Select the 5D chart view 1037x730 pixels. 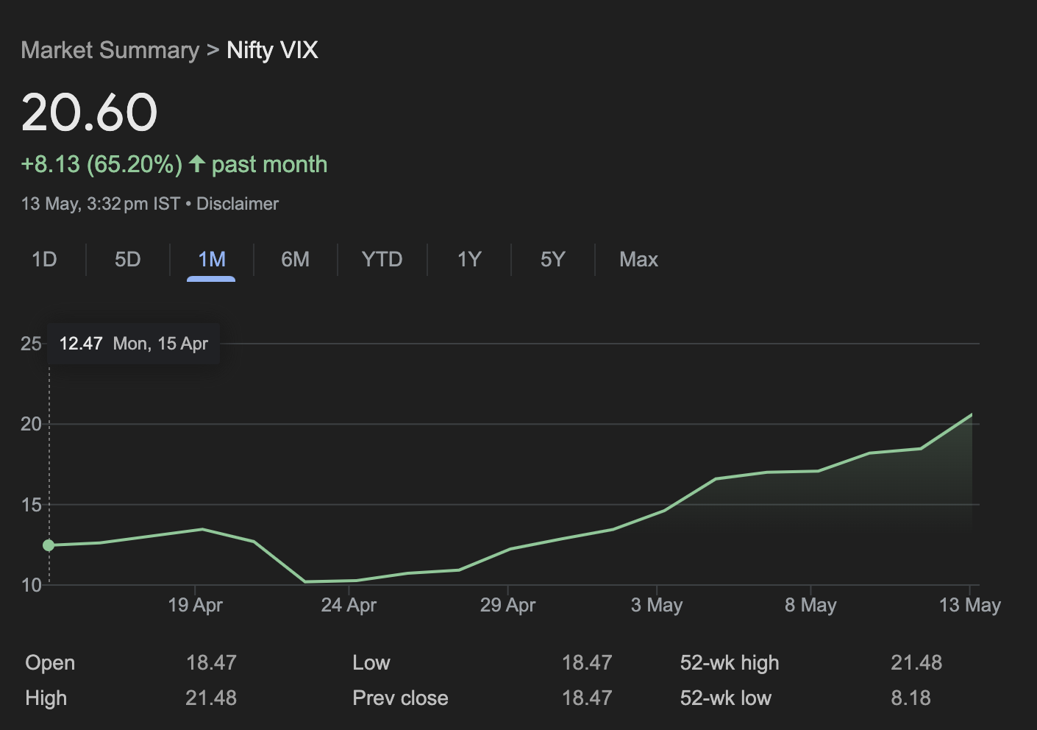[x=126, y=259]
